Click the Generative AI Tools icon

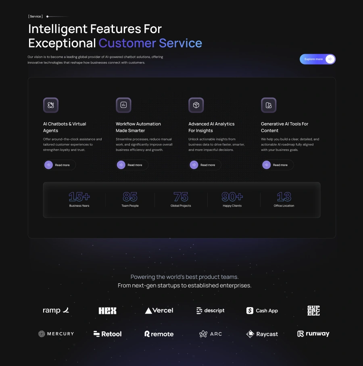click(269, 105)
